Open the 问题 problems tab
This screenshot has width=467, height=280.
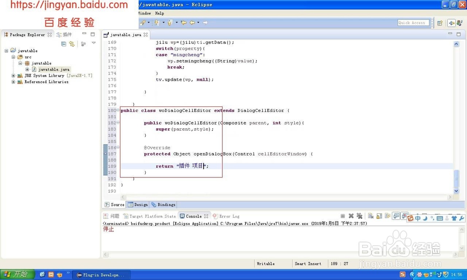coord(112,217)
